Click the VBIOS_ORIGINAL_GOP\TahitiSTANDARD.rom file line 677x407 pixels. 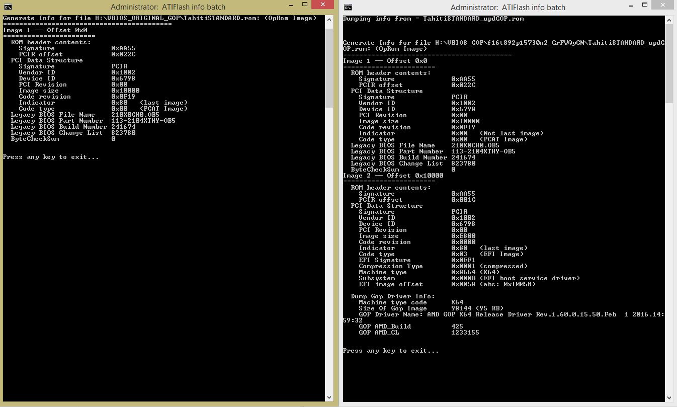click(x=160, y=18)
